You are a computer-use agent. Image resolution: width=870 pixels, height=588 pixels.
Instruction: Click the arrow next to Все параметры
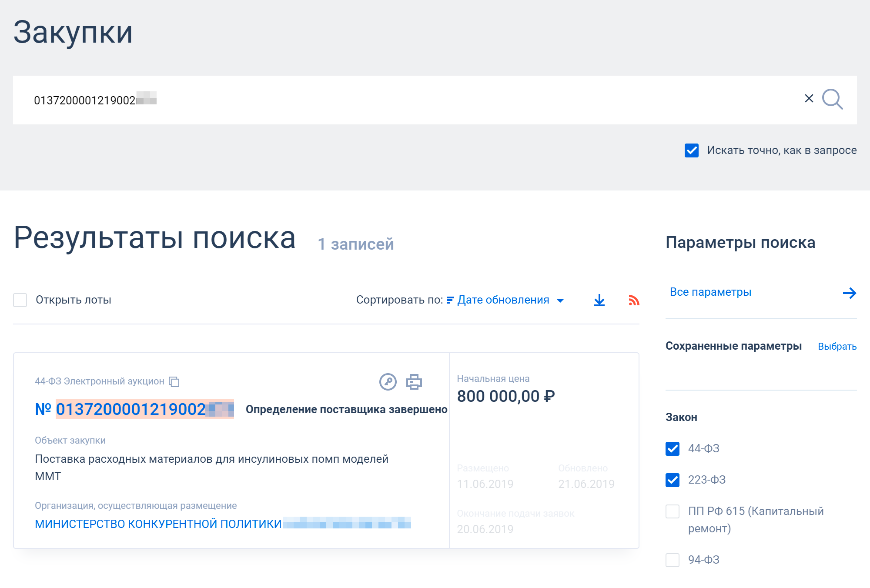tap(849, 293)
